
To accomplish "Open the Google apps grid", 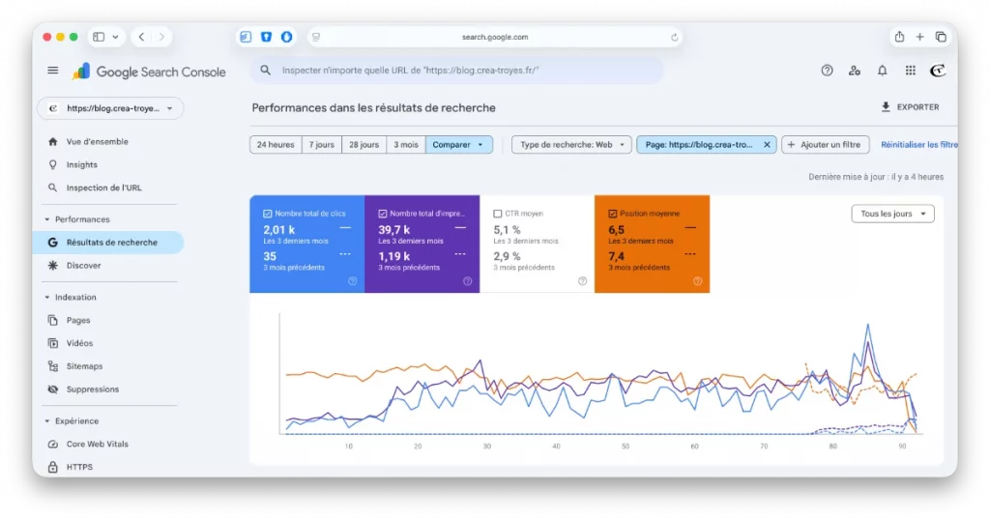I will click(910, 71).
